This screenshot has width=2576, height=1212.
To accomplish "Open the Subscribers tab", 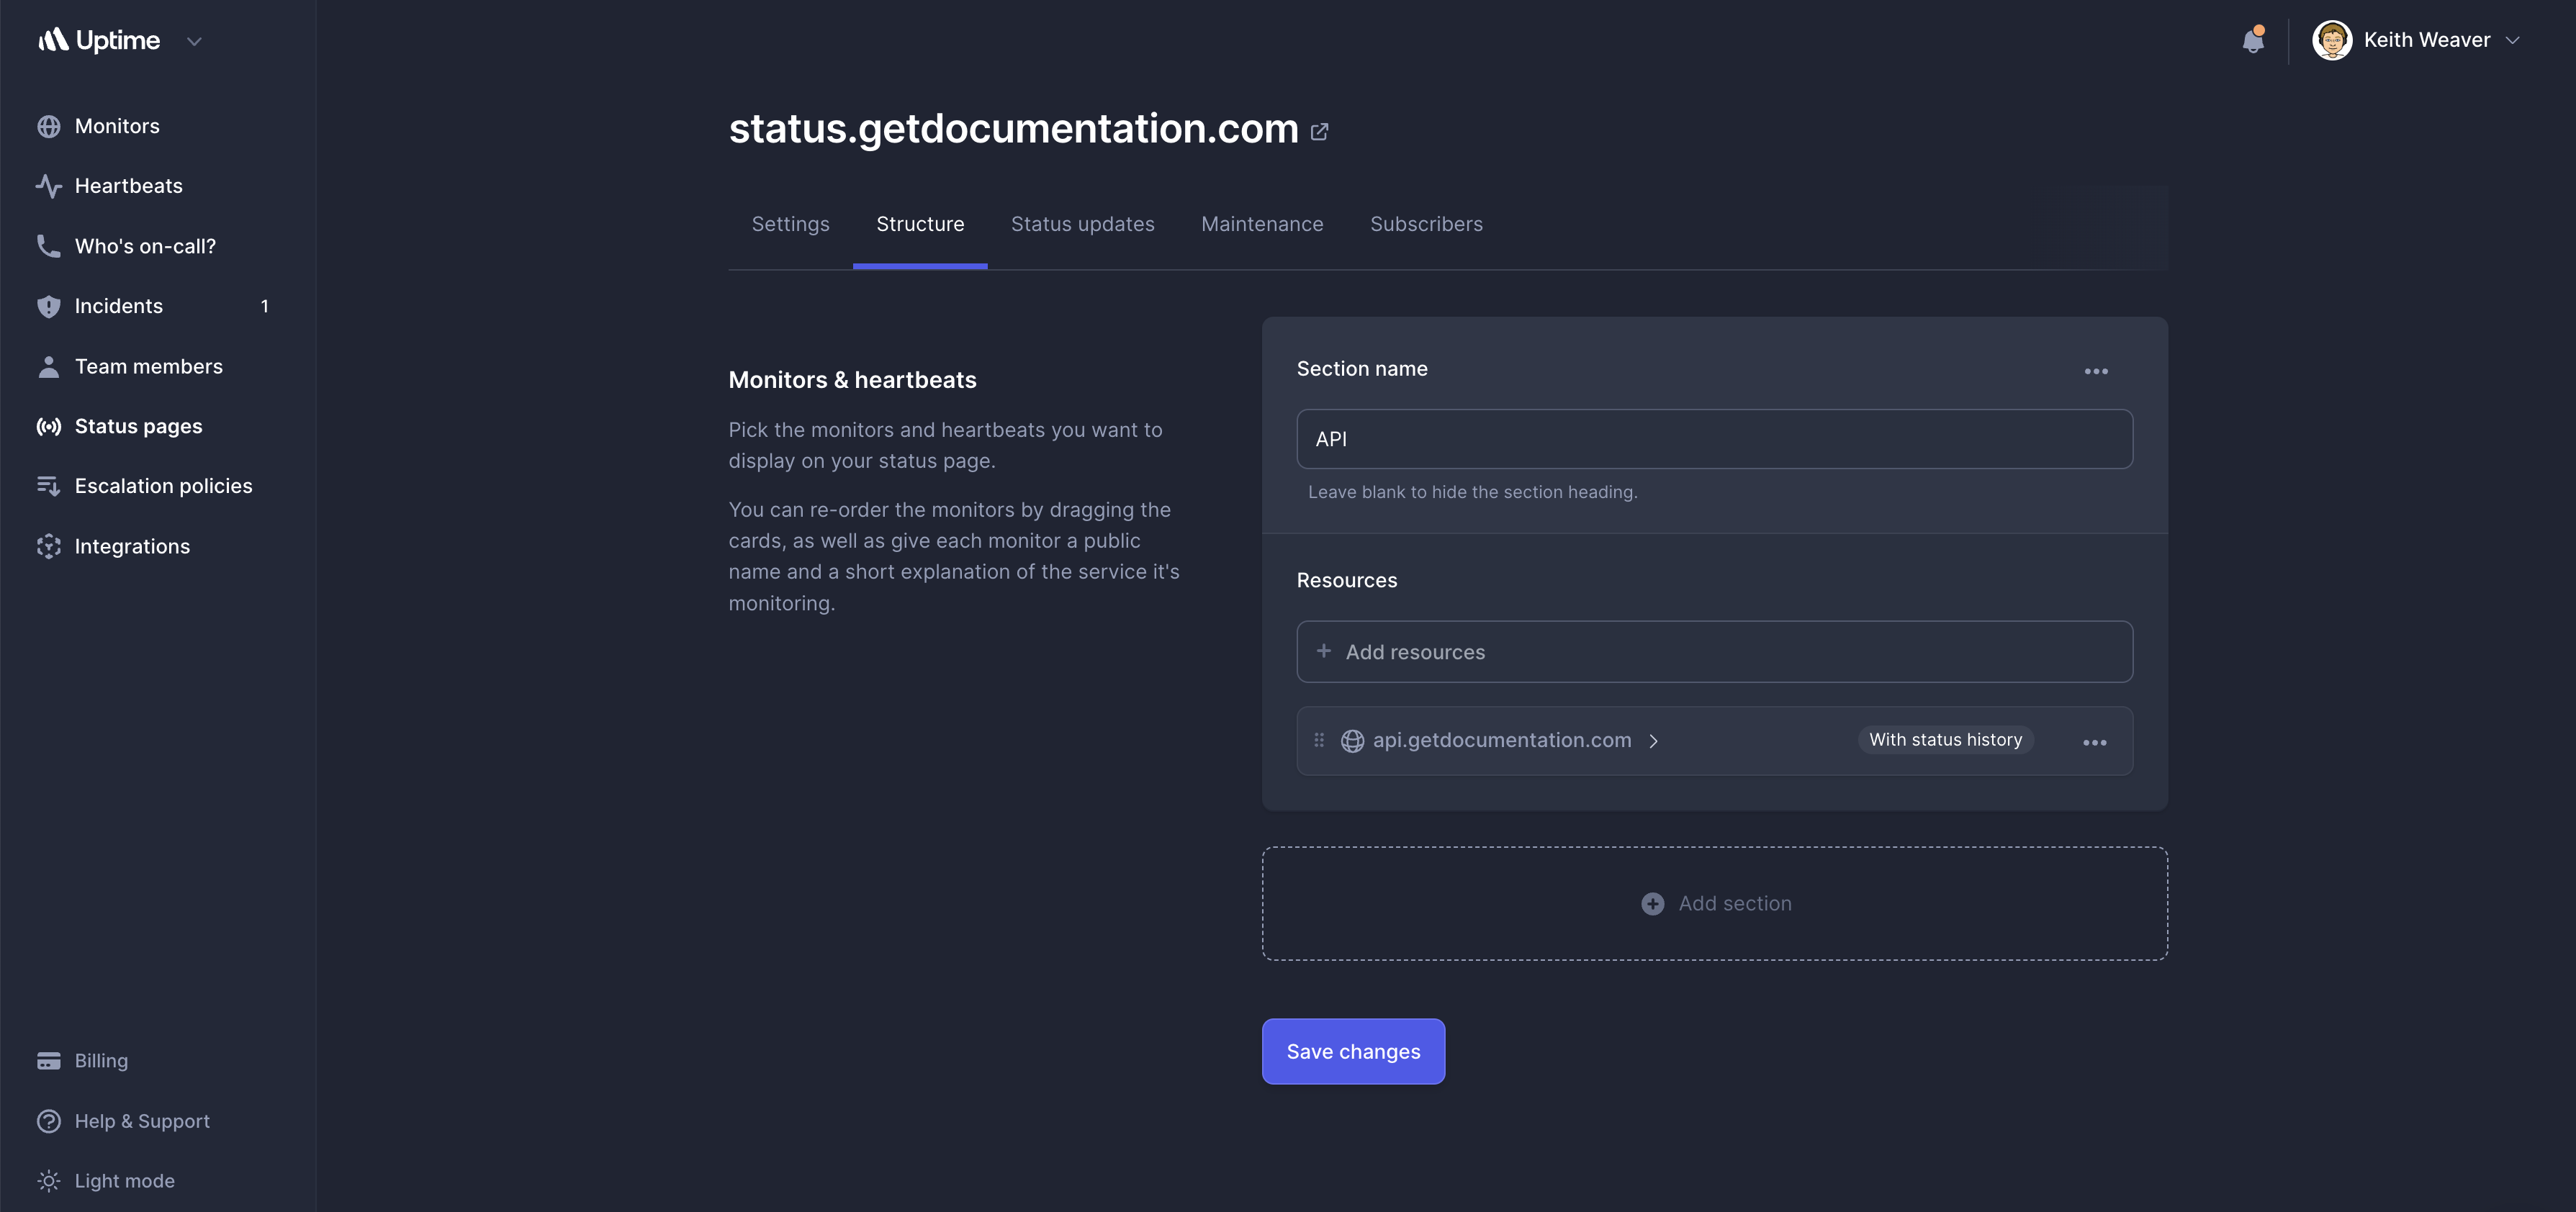I will coord(1426,224).
